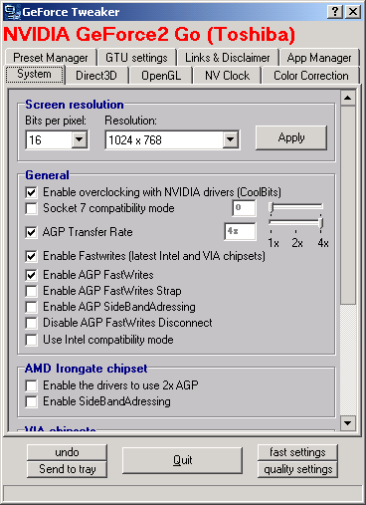Viewport: 366px width, 505px height.
Task: Check Disable AGP FastWrites Disconnect
Action: click(31, 323)
